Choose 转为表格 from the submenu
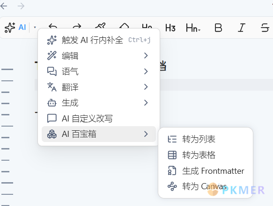 pos(206,155)
